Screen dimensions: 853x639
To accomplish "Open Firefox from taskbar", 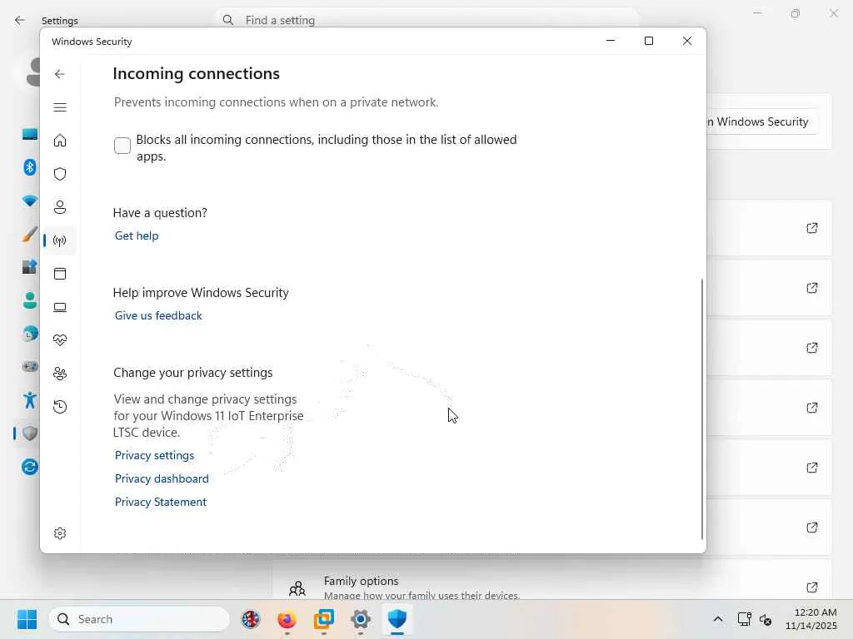I will click(x=287, y=619).
